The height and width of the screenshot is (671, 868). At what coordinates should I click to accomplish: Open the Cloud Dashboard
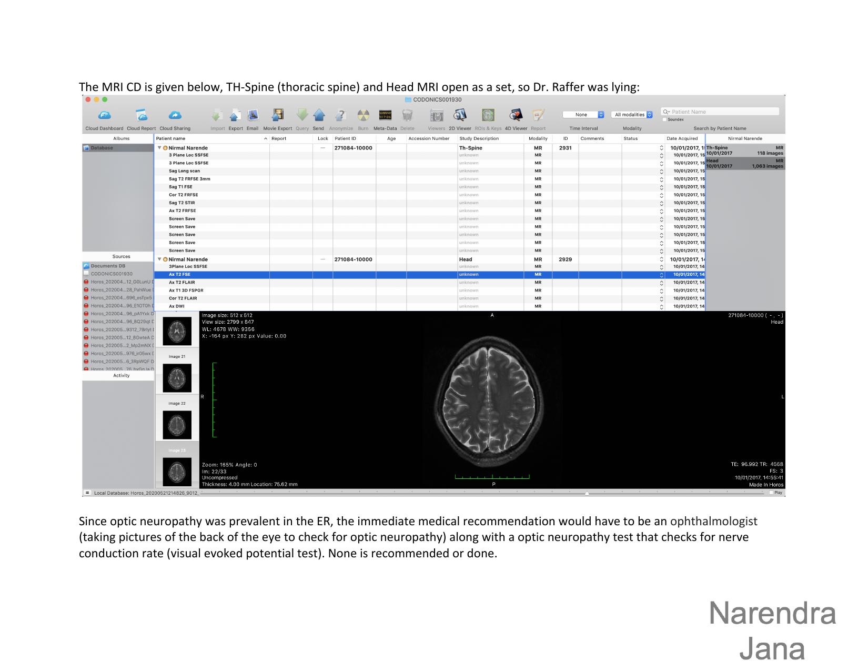click(x=104, y=116)
